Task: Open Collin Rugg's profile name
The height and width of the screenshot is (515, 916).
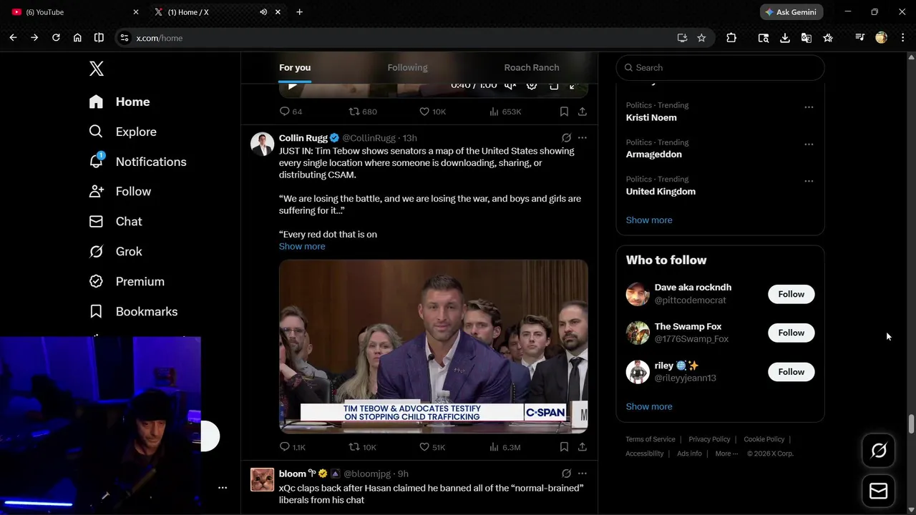Action: [303, 138]
